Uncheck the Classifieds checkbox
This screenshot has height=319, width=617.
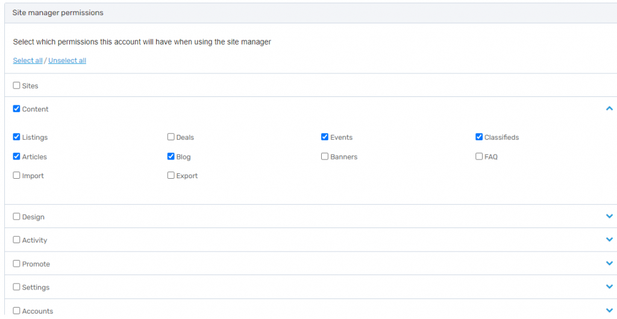(x=480, y=137)
